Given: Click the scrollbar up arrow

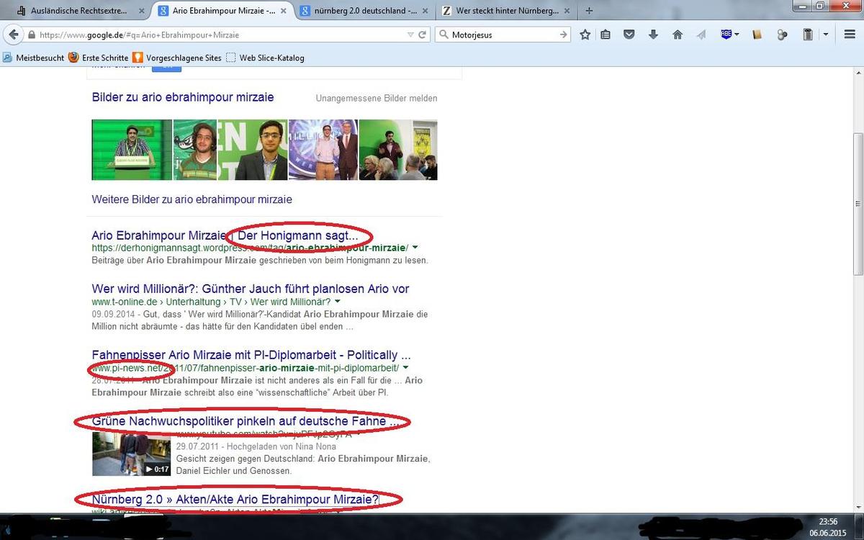Looking at the screenshot, I should 858,73.
